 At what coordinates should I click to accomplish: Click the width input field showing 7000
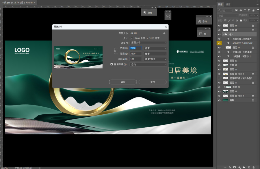tap(136, 48)
